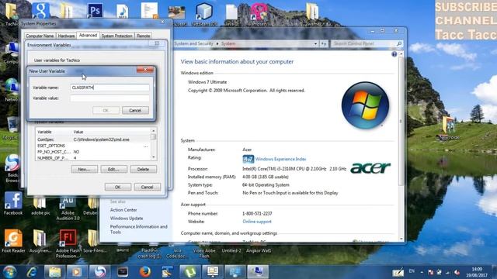Screen dimensions: 497x279
Task: Switch to the System Protection tab
Action: point(117,36)
